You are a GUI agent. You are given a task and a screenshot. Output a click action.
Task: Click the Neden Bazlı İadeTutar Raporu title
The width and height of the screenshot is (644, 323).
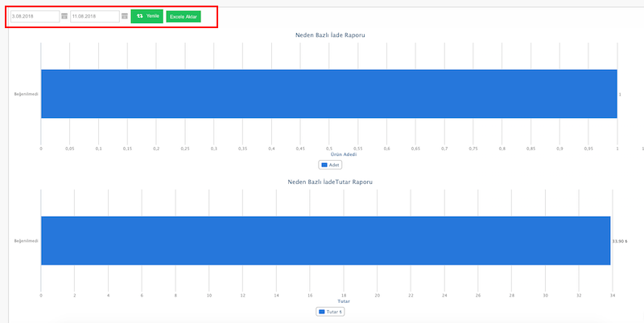pyautogui.click(x=330, y=182)
